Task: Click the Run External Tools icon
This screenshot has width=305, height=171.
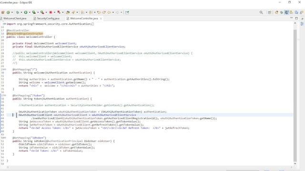Action: click(42, 12)
